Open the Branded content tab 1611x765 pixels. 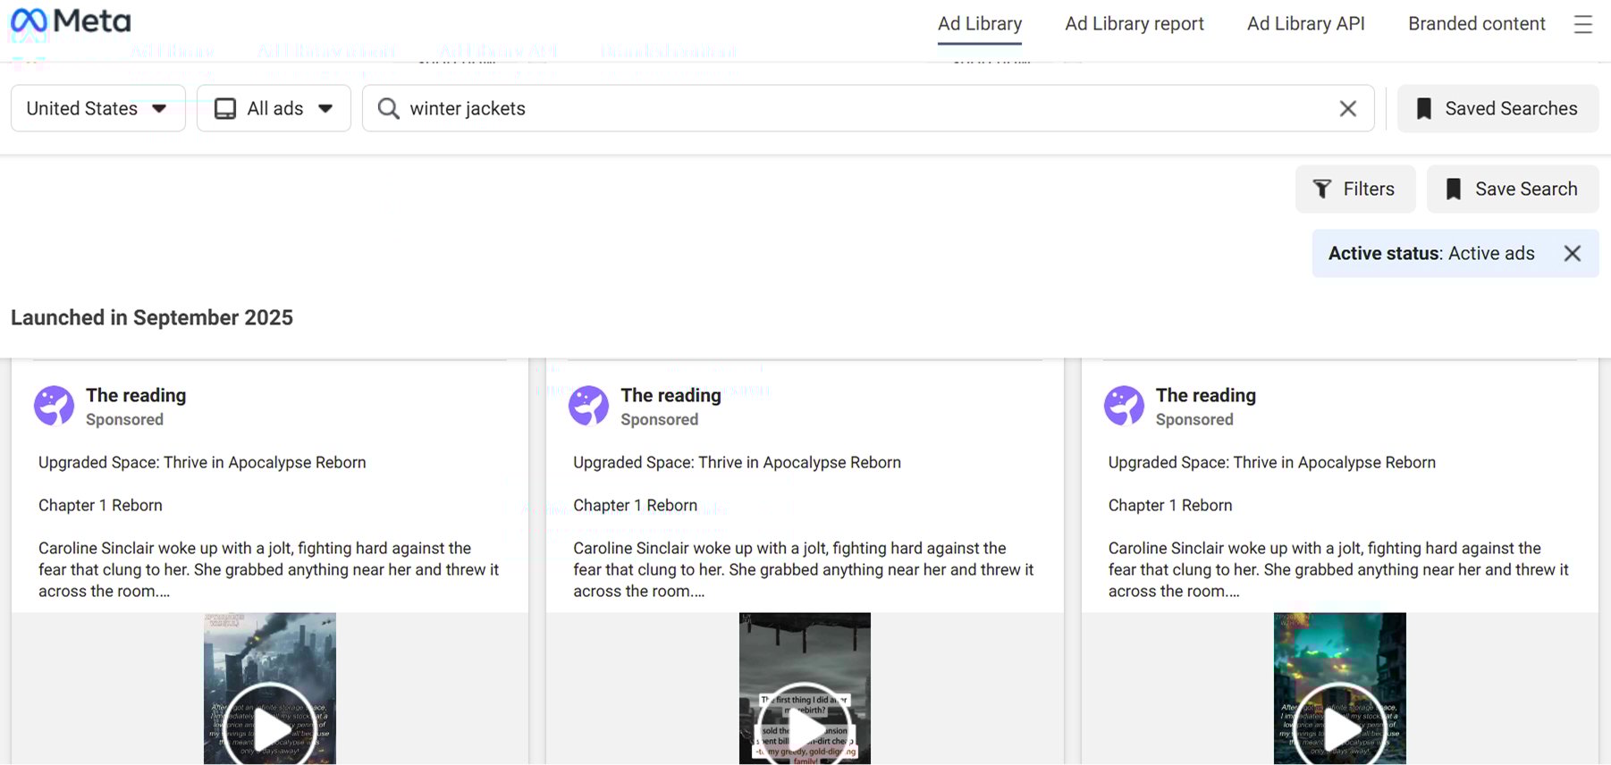pyautogui.click(x=1476, y=24)
